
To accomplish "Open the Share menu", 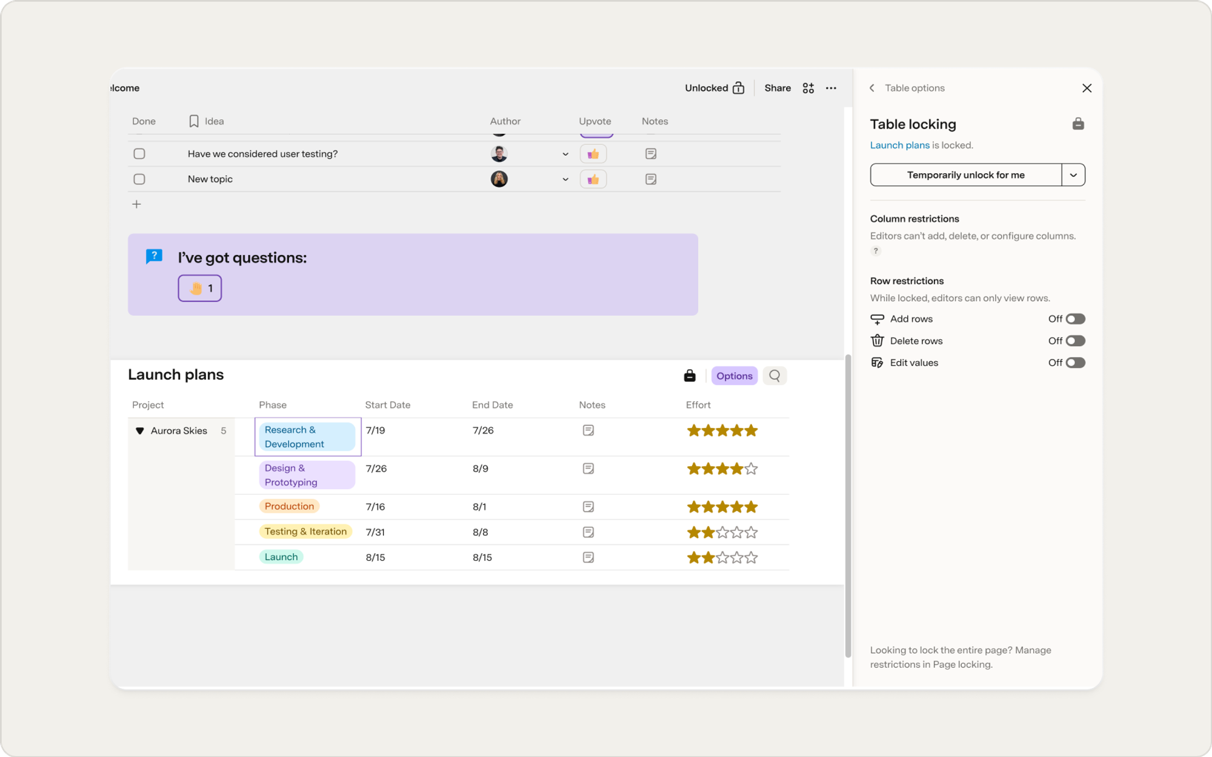I will (x=777, y=88).
